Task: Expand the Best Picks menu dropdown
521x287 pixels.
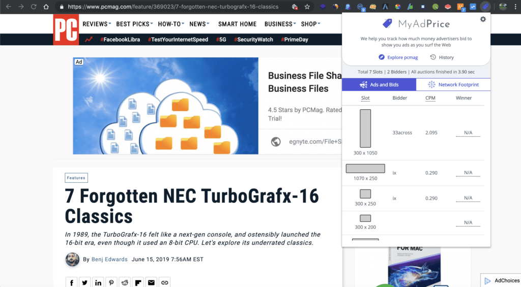Action: coord(134,24)
